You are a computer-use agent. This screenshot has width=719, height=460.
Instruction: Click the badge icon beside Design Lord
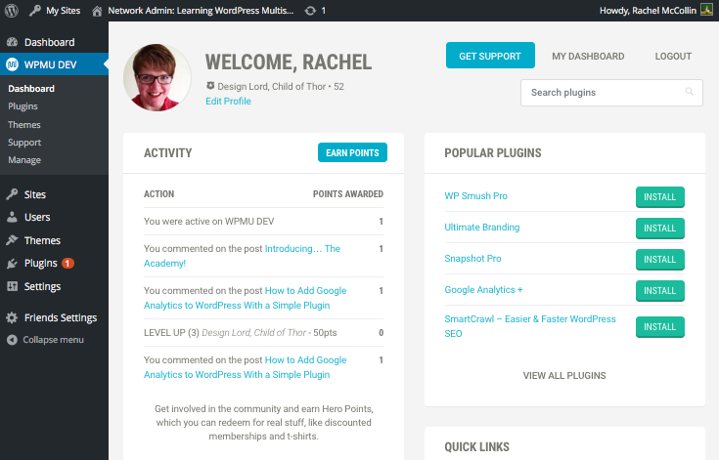(210, 86)
